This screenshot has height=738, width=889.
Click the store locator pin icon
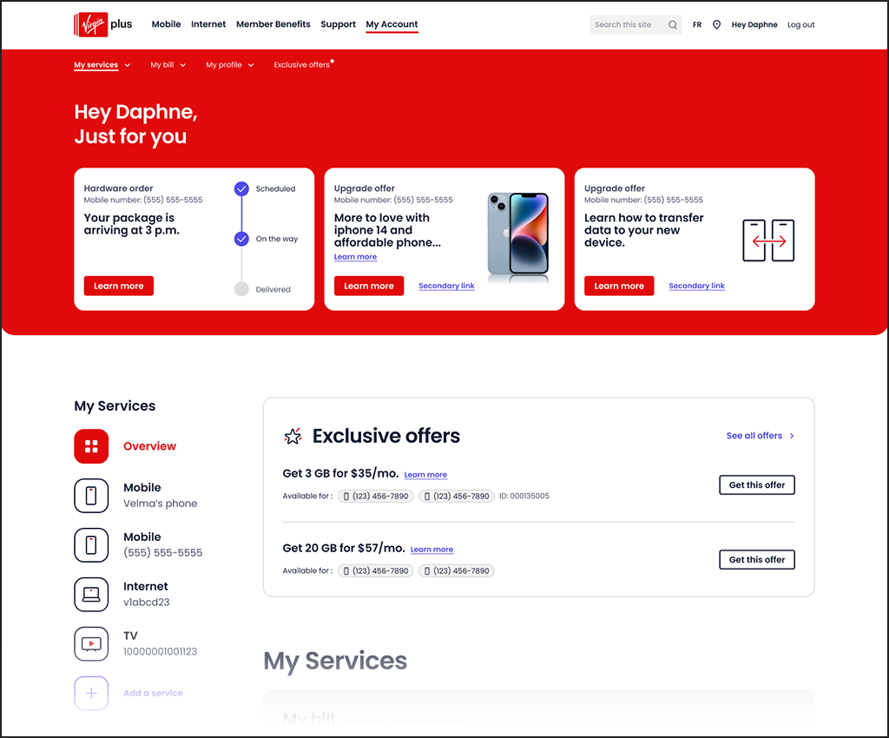pos(716,25)
